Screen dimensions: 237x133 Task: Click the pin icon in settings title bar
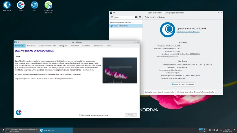click(114, 13)
